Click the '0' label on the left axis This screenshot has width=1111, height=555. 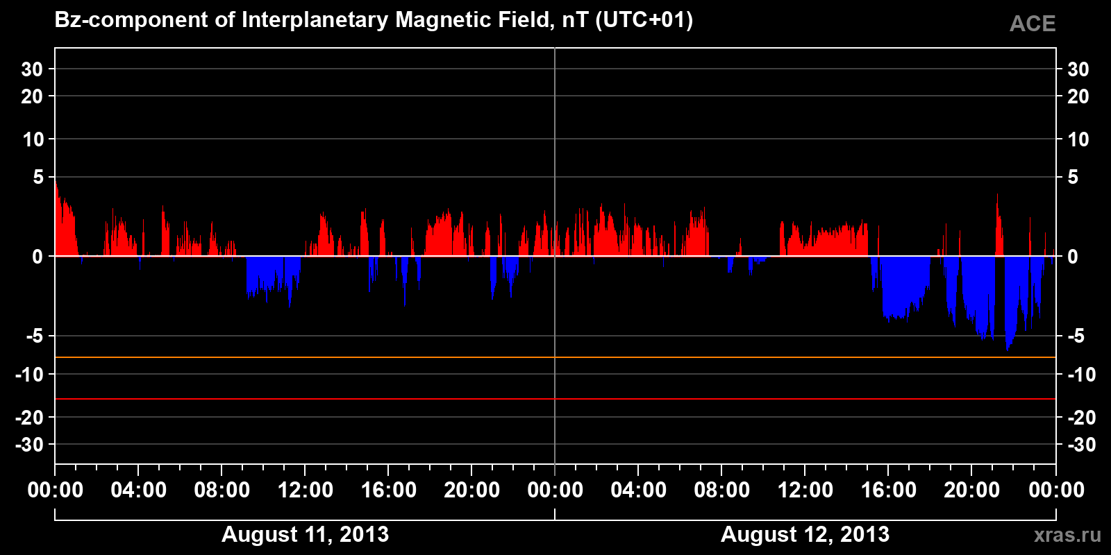37,257
